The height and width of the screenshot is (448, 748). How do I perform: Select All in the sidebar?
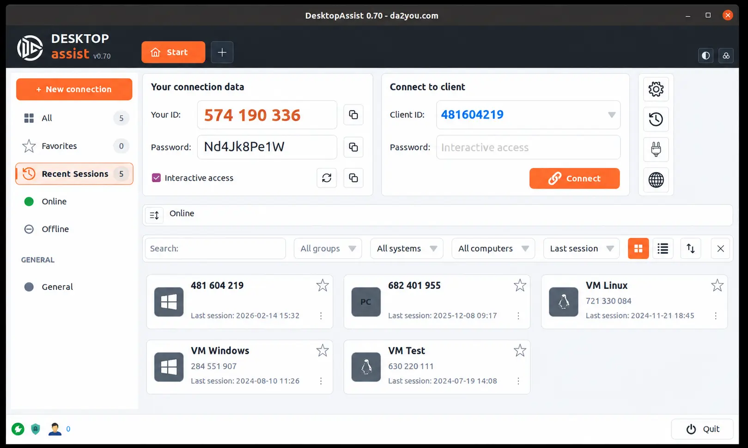click(x=74, y=119)
